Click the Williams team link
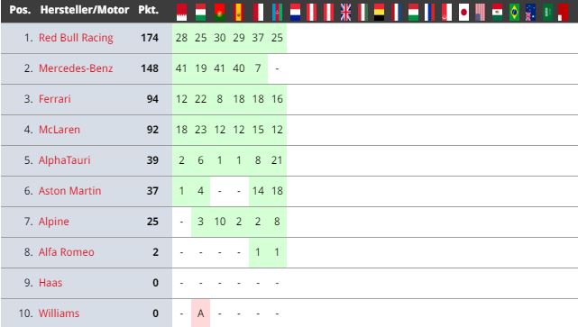 pyautogui.click(x=59, y=313)
